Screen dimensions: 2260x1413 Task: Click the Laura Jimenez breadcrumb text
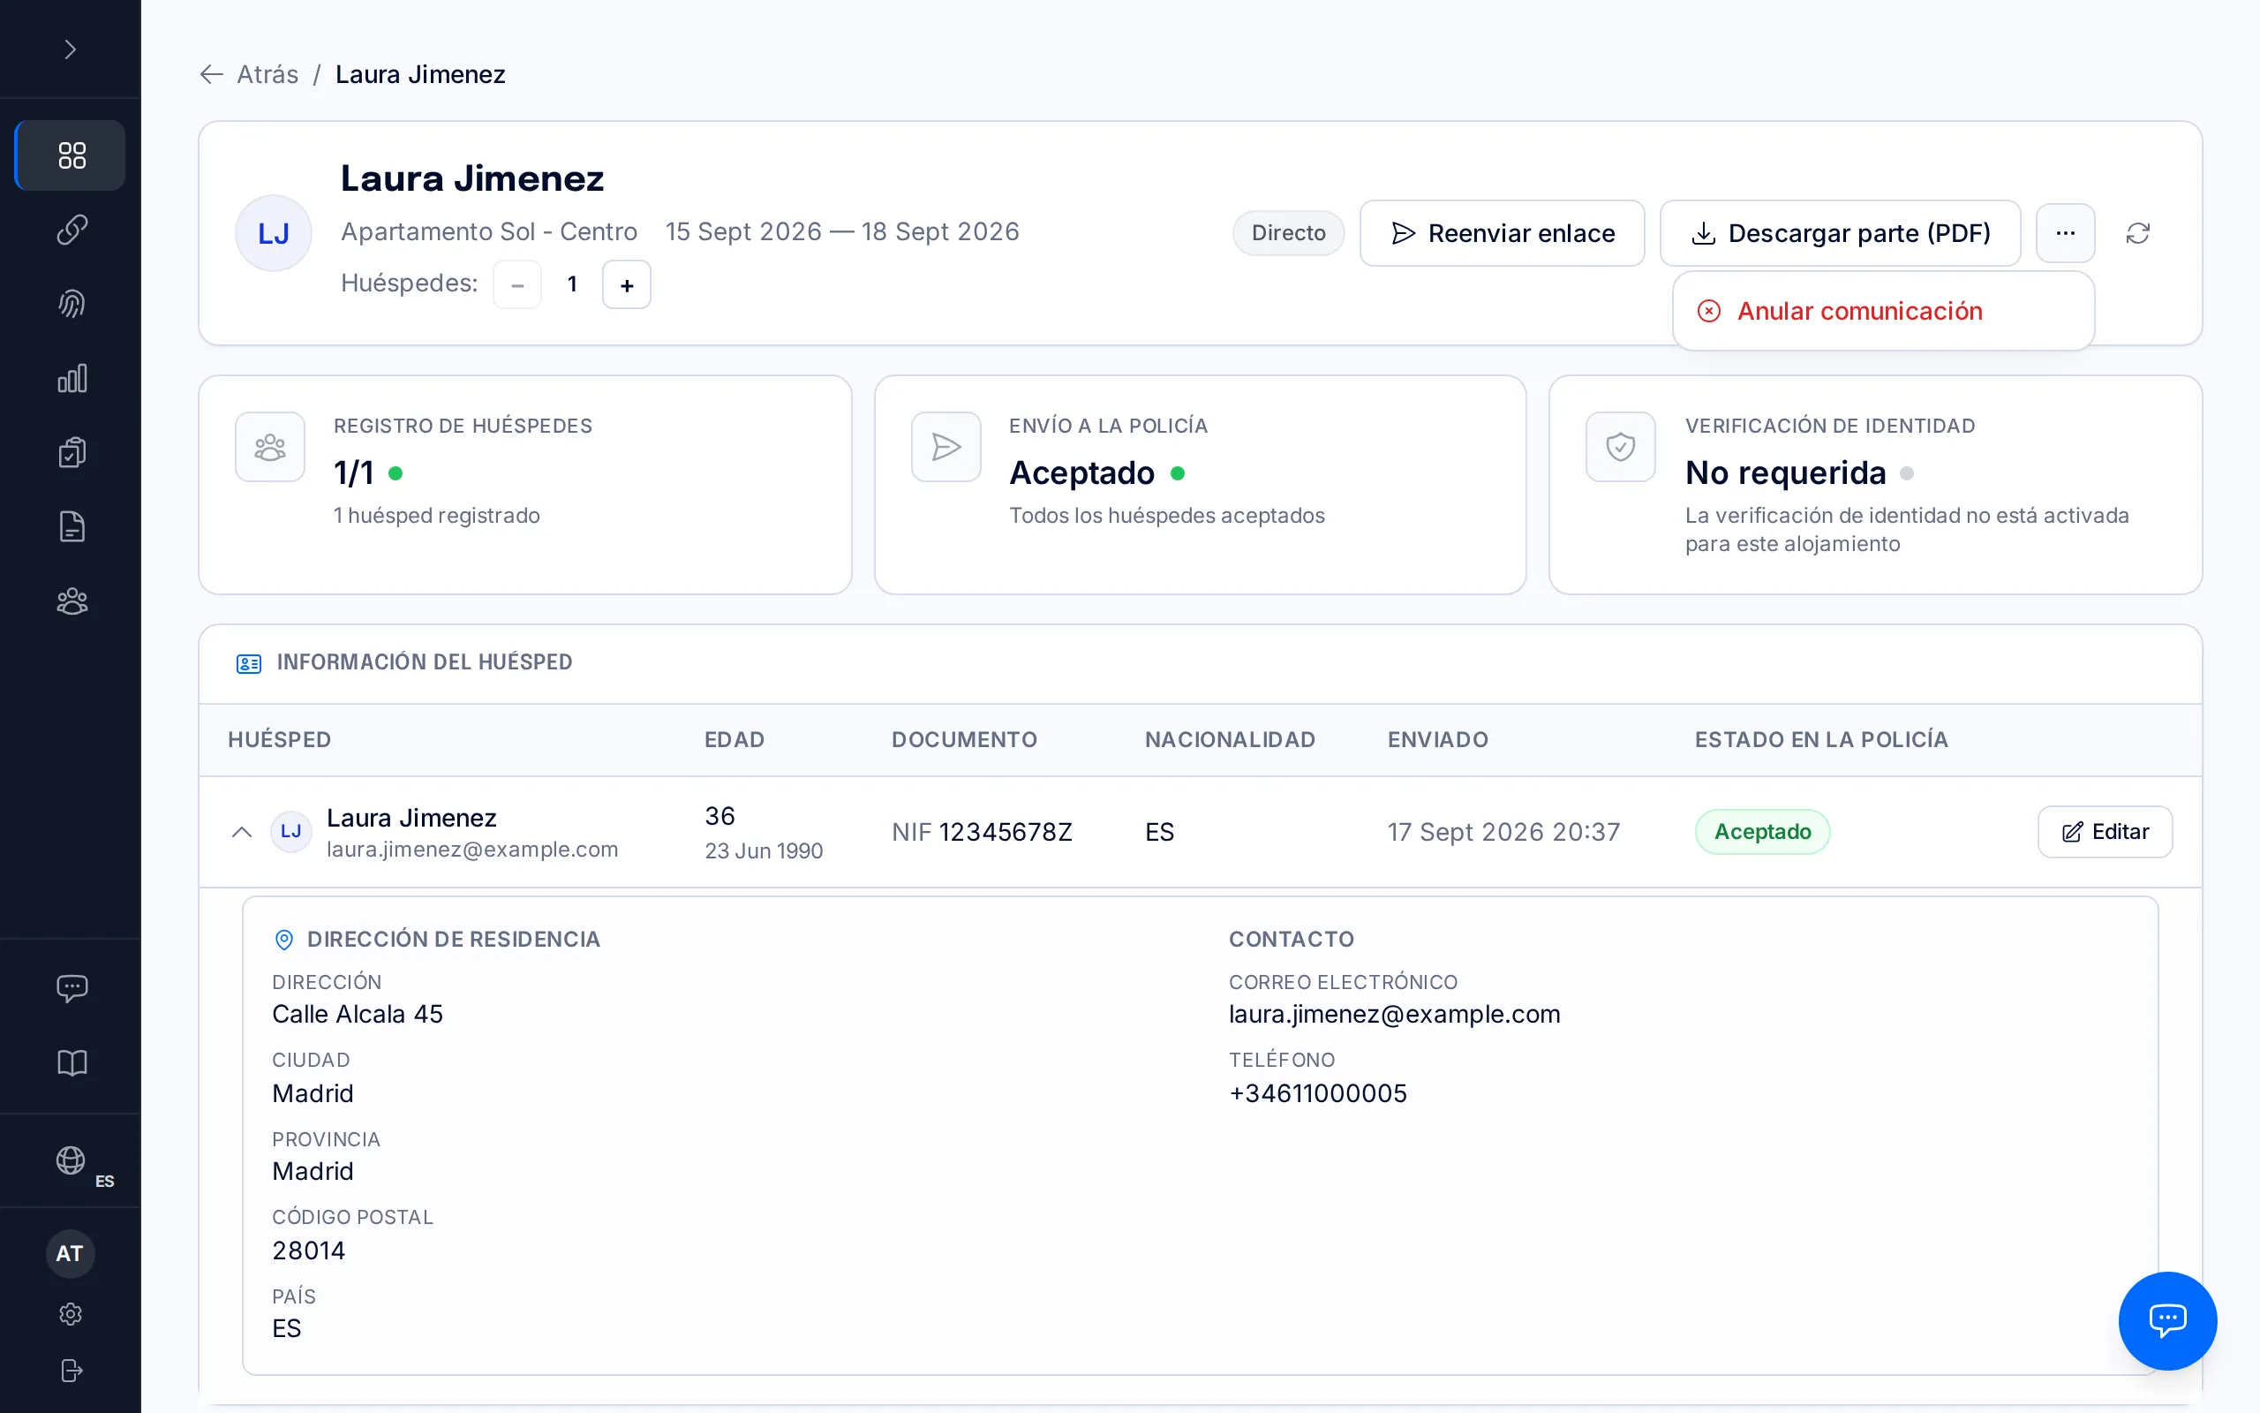tap(420, 74)
